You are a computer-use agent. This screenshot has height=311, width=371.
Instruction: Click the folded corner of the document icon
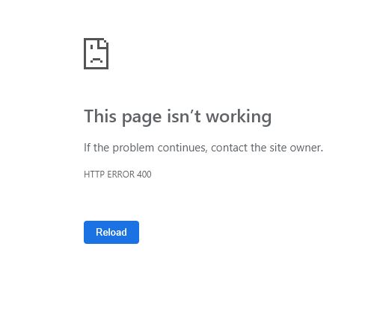click(x=103, y=43)
